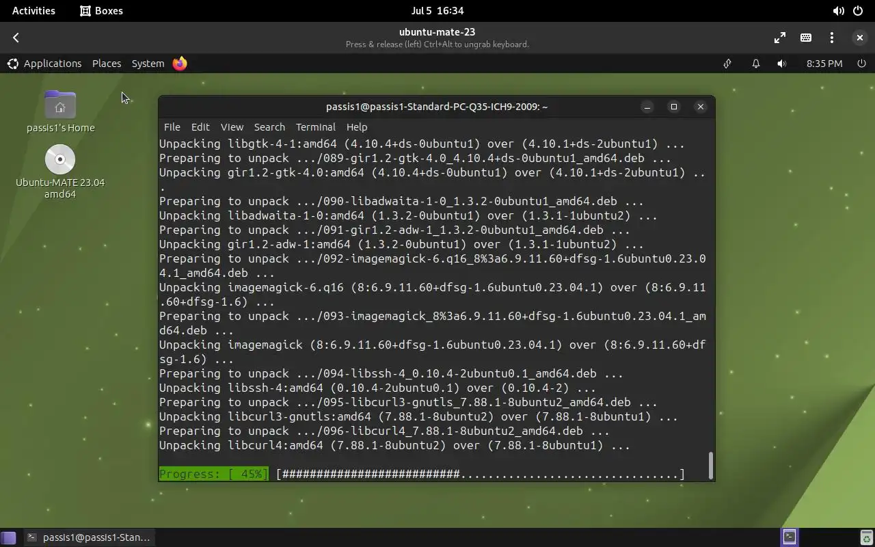Open MATE System menu
875x547 pixels.
[148, 64]
